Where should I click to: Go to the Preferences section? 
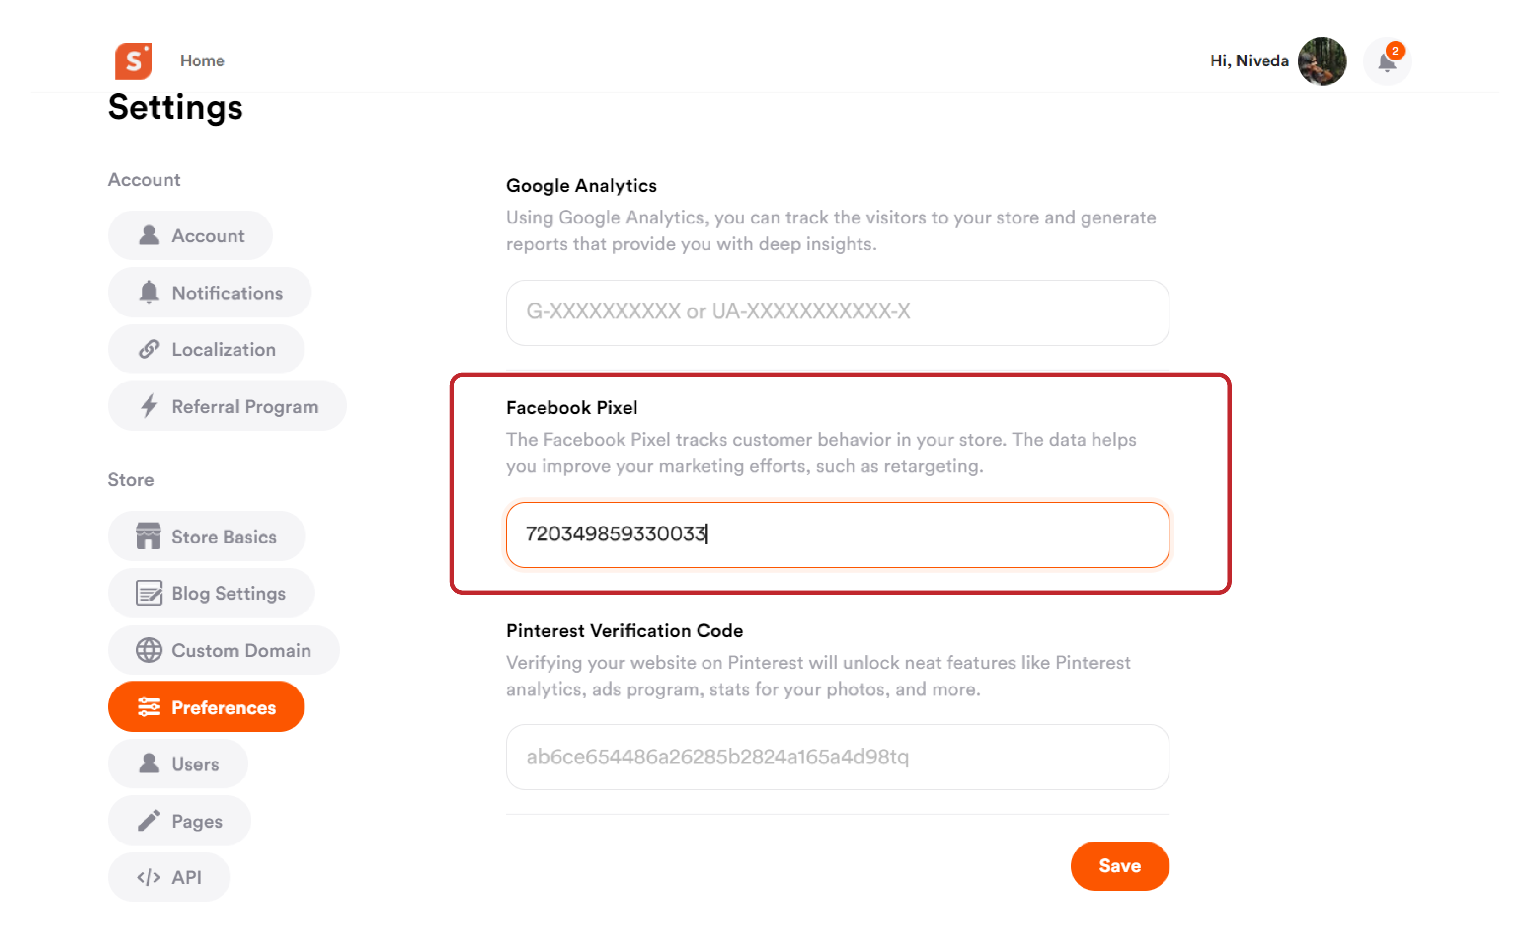[x=206, y=707]
